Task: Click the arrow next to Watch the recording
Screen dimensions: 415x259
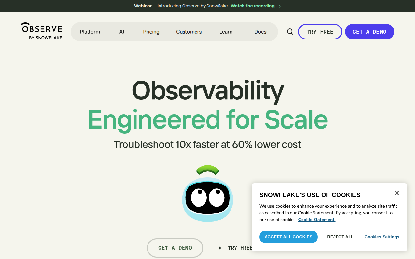Action: (279, 6)
